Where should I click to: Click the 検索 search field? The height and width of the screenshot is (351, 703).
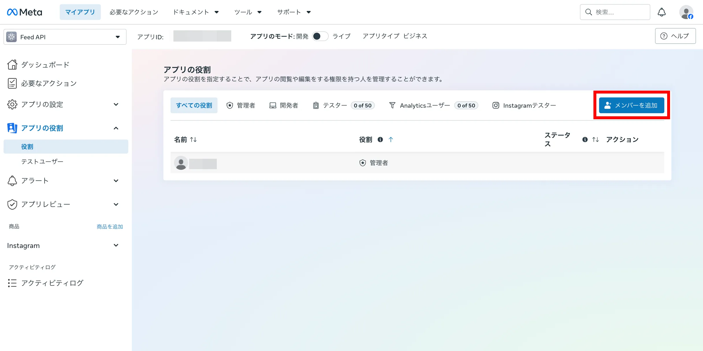coord(615,12)
